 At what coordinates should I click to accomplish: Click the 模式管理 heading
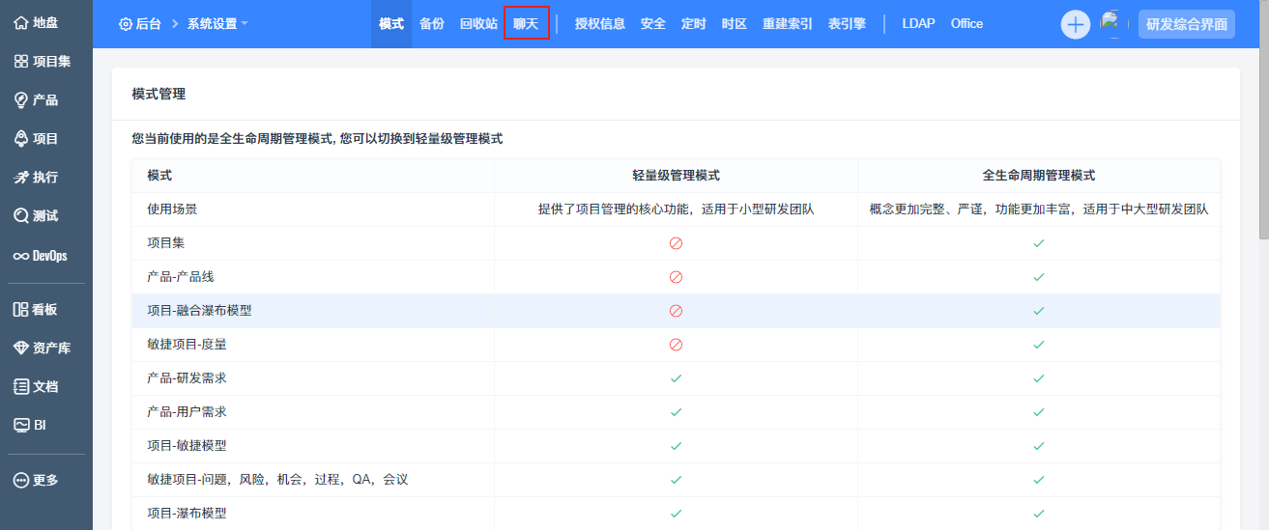point(159,94)
